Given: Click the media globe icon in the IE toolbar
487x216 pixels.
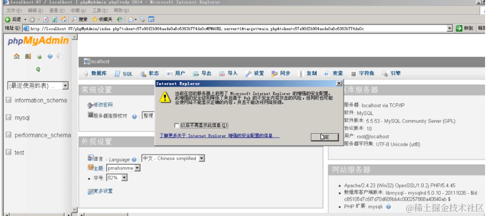Looking at the screenshot, I should pos(120,20).
